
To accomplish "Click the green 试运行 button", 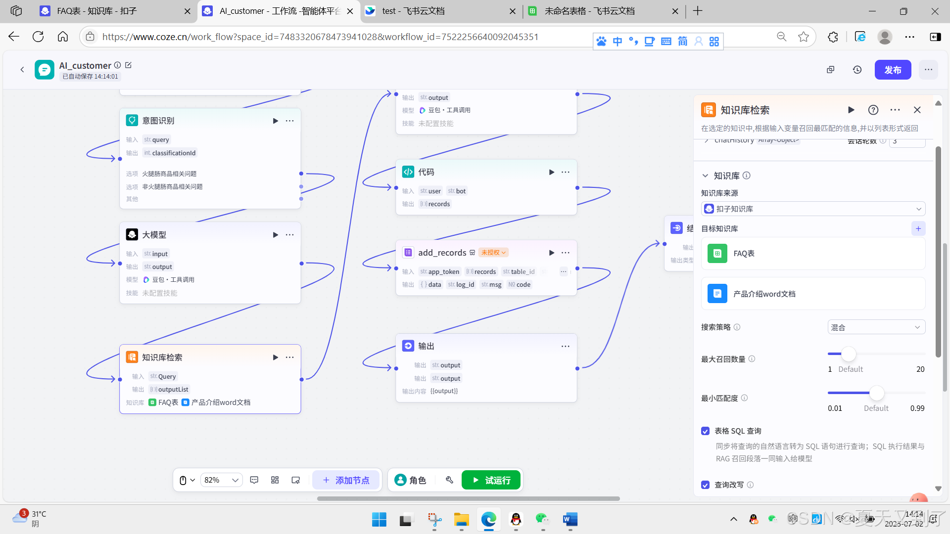I will pyautogui.click(x=491, y=480).
